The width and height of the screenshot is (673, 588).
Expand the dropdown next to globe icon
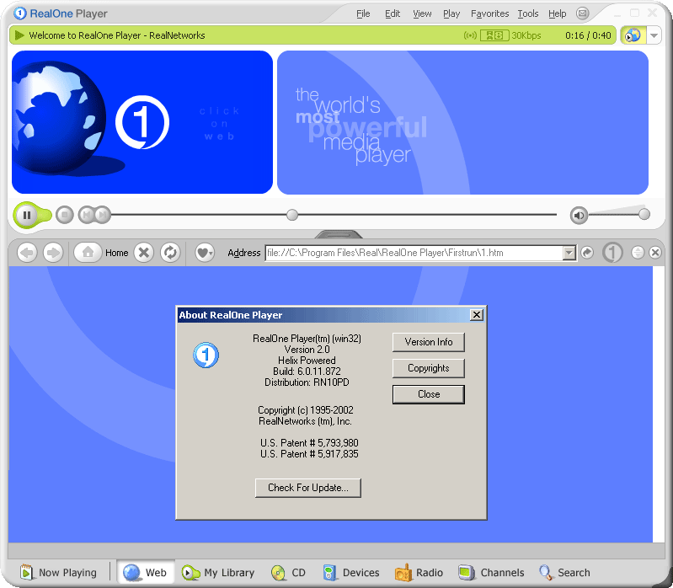tap(654, 35)
